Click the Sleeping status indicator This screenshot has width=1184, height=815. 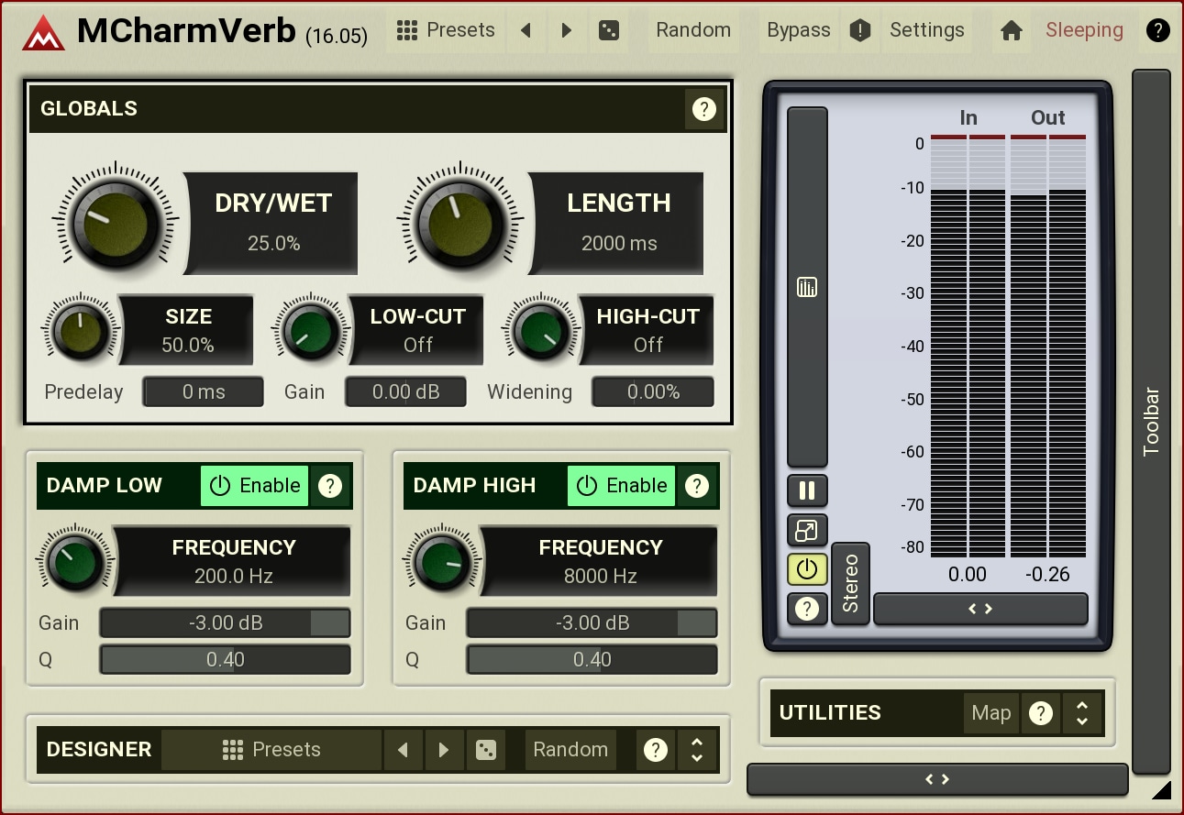pos(1084,30)
